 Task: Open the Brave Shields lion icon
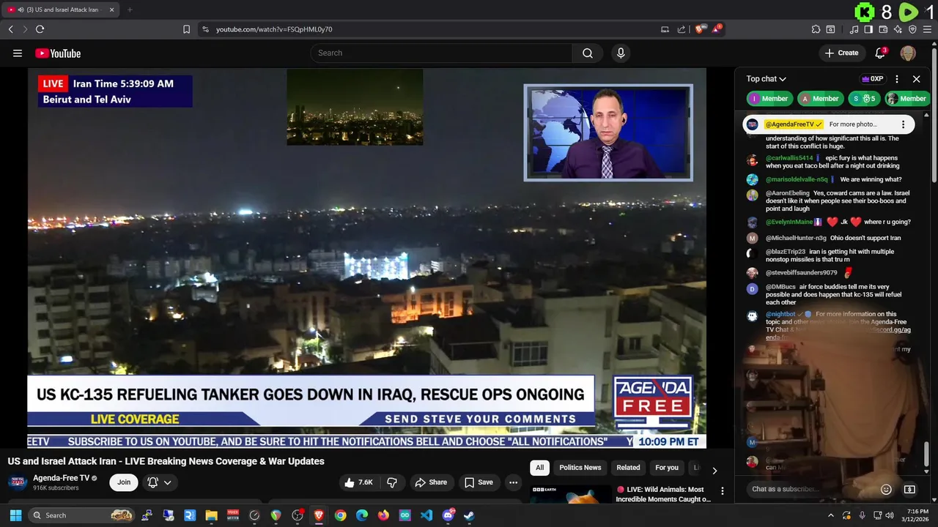click(700, 29)
